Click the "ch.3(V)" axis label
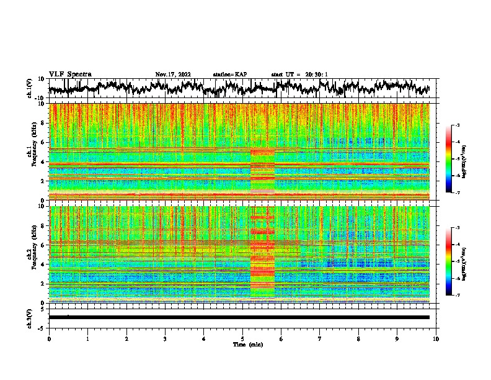491x380 pixels. coord(30,319)
